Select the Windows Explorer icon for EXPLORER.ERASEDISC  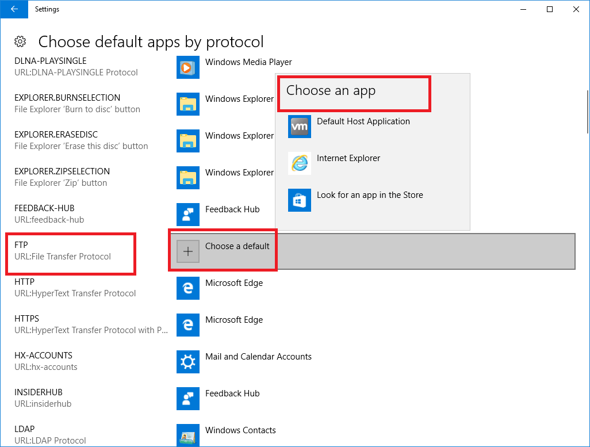187,141
